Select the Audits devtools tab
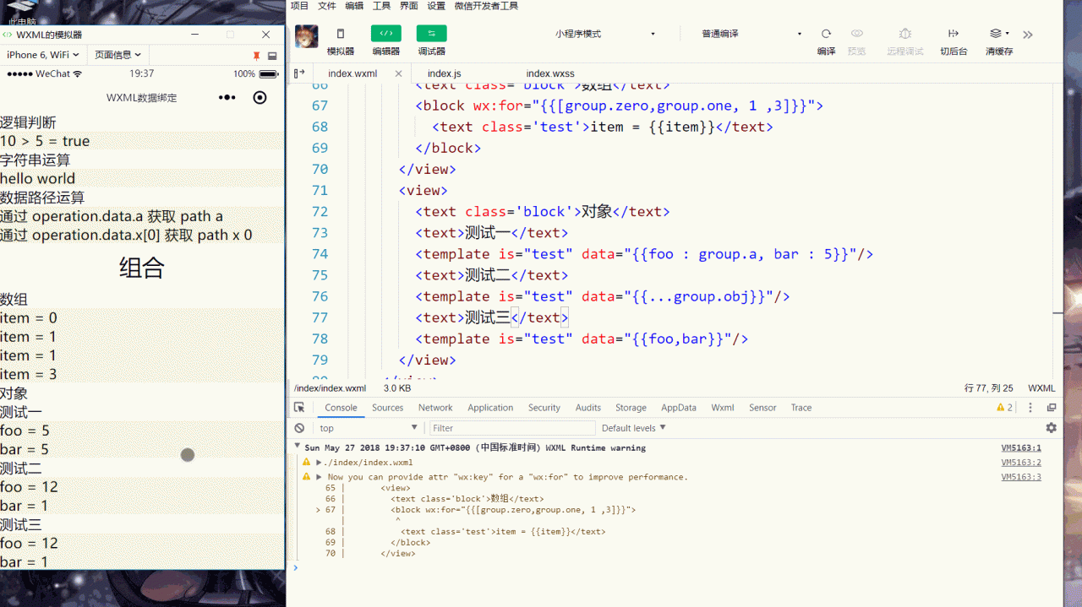 tap(588, 408)
